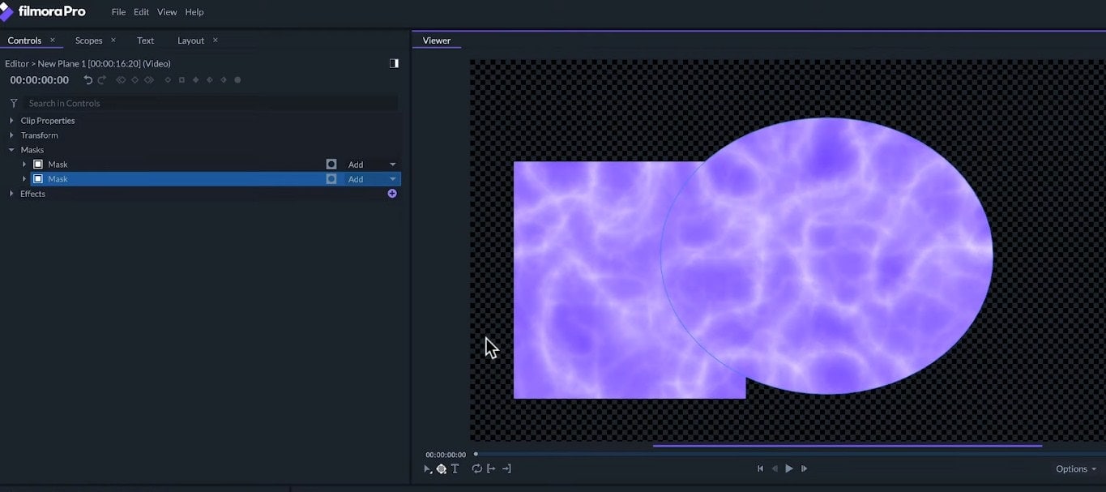Select the arrow selection tool in Viewer
The height and width of the screenshot is (492, 1106).
[x=428, y=468]
